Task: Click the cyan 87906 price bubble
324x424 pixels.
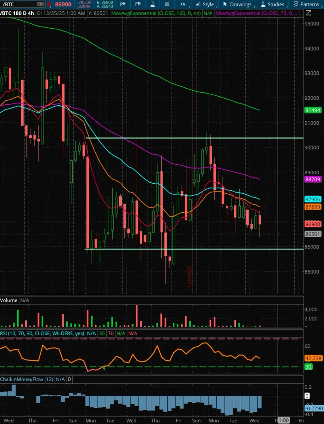Action: pos(313,199)
